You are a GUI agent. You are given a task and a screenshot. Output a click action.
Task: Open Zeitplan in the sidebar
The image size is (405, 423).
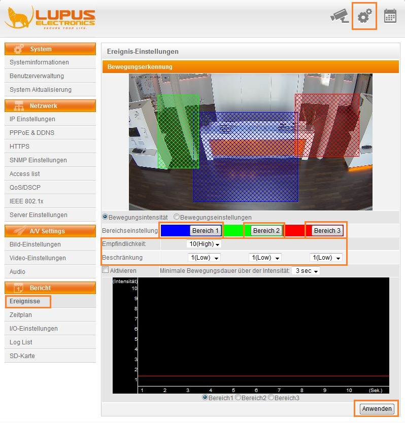tap(21, 315)
